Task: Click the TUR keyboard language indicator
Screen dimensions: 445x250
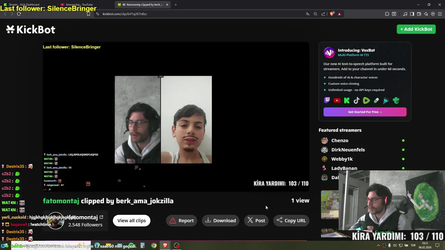Action: coord(413,245)
